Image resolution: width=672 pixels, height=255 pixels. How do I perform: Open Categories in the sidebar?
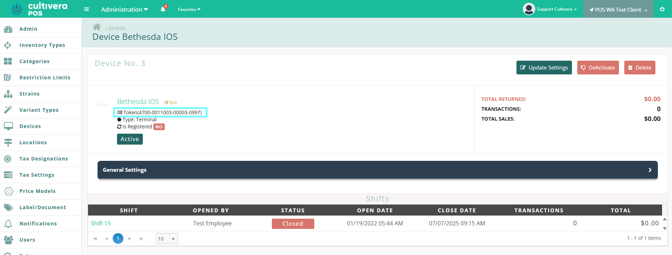click(34, 61)
